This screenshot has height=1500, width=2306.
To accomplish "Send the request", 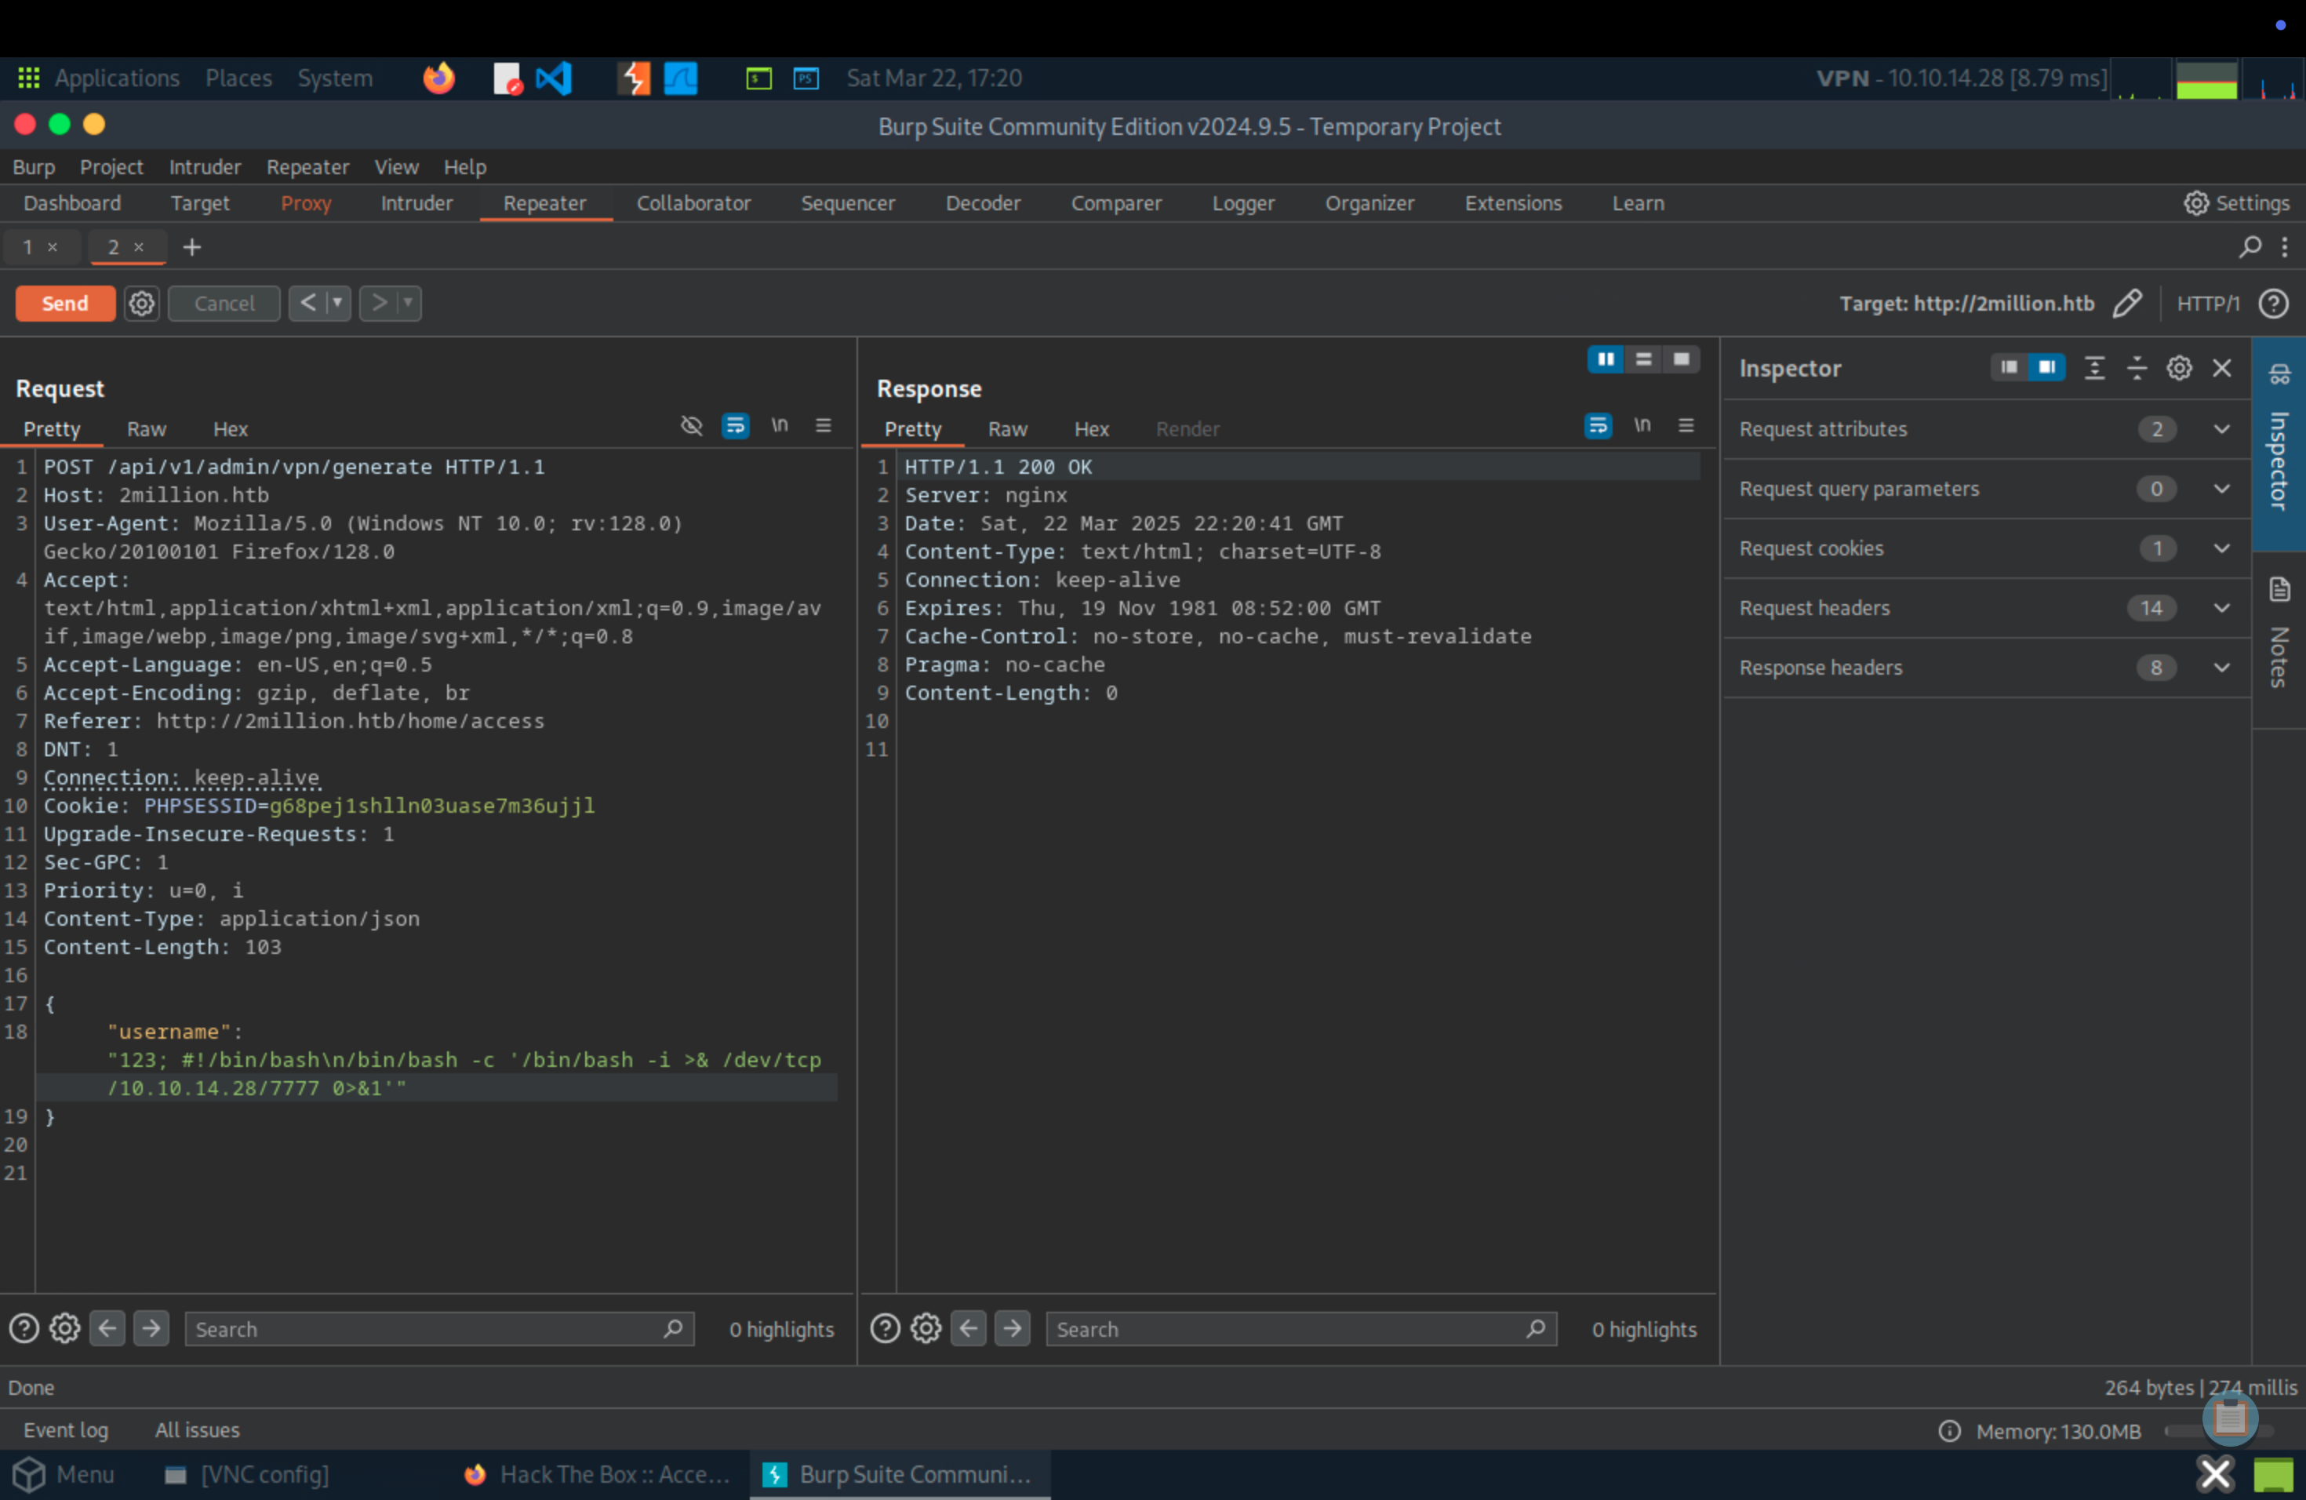I will 65,304.
